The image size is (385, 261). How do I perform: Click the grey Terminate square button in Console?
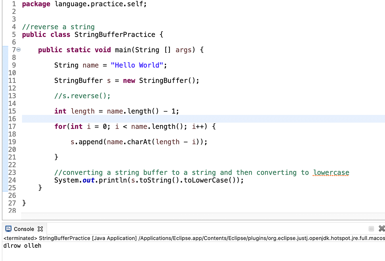coord(371,229)
